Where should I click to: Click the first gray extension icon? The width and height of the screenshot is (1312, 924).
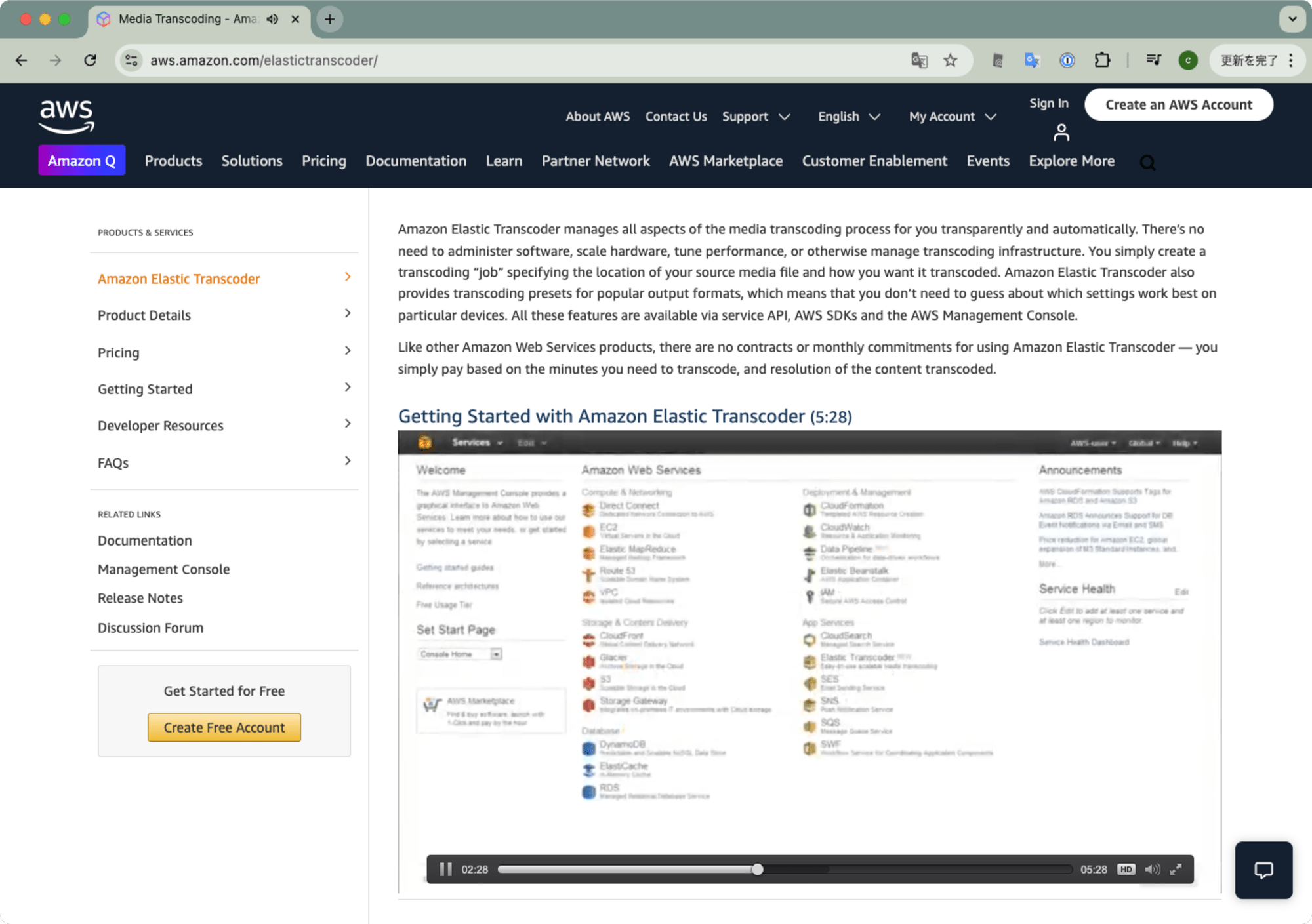pyautogui.click(x=997, y=60)
